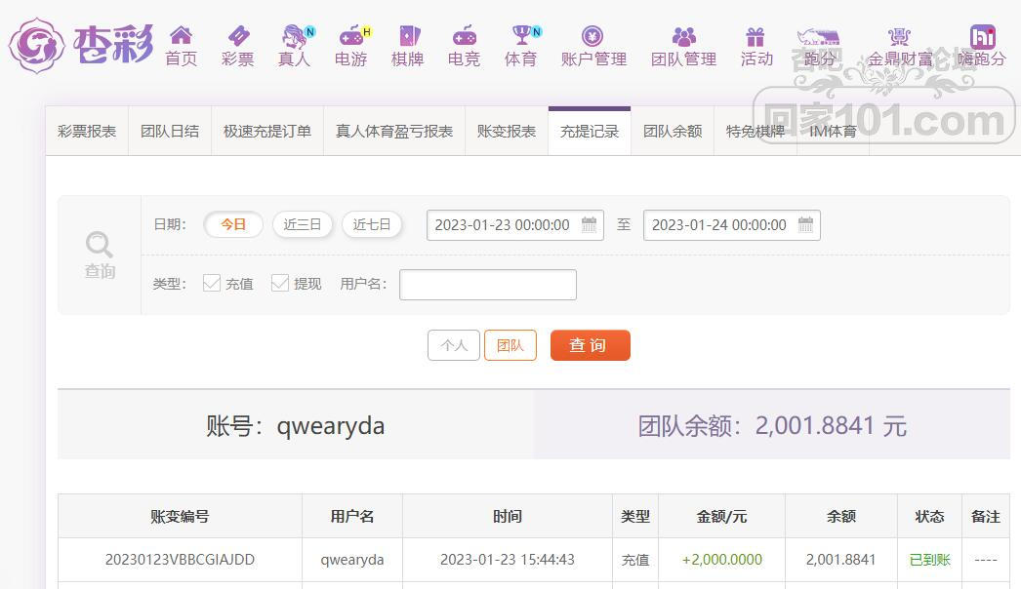Toggle the 提现 checkbox
Viewport: 1021px width, 589px height.
point(280,283)
